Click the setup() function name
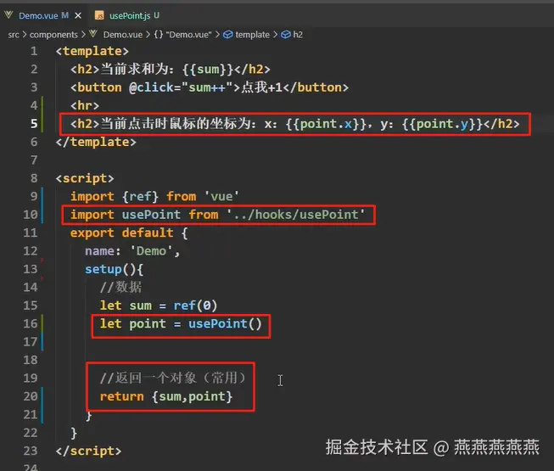Screen dimensions: 554x471 [x=104, y=269]
